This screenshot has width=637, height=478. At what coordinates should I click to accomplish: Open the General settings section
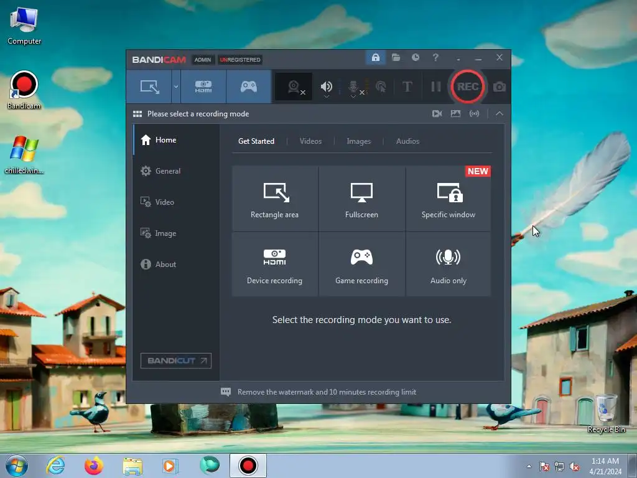[x=176, y=171]
